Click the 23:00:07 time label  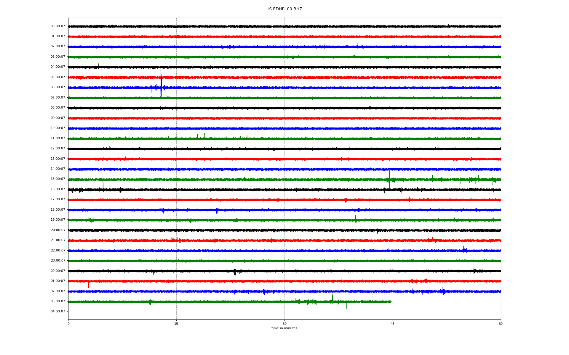coord(58,261)
